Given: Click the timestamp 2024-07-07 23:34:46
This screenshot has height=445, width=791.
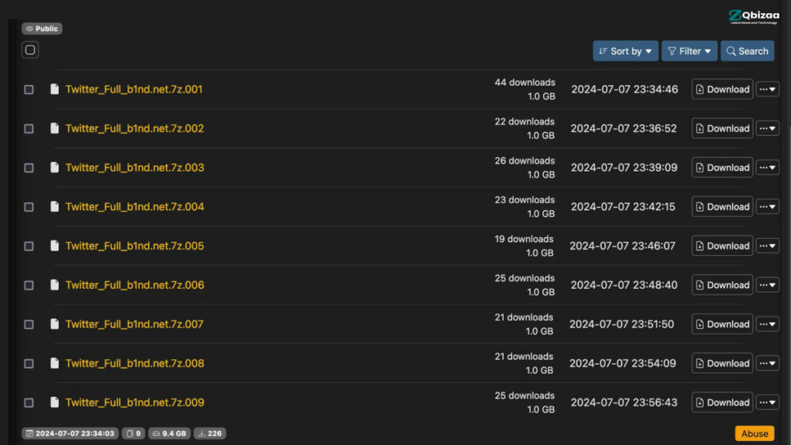Looking at the screenshot, I should [624, 90].
